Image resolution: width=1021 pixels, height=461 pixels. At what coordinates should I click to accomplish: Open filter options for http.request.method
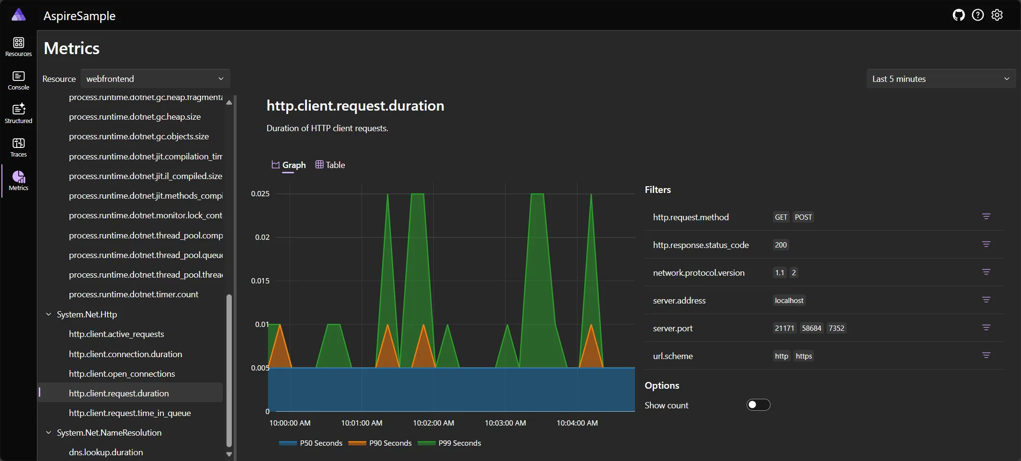[x=986, y=216]
